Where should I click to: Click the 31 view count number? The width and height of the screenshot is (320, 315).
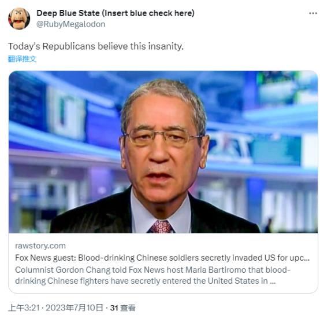pyautogui.click(x=114, y=308)
